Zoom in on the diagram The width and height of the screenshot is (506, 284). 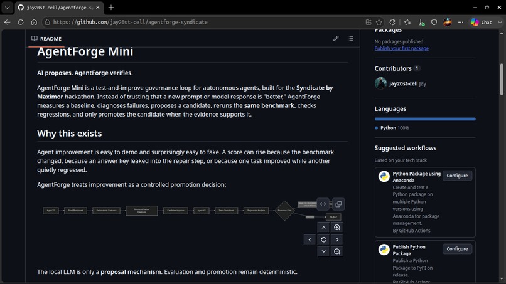[337, 228]
